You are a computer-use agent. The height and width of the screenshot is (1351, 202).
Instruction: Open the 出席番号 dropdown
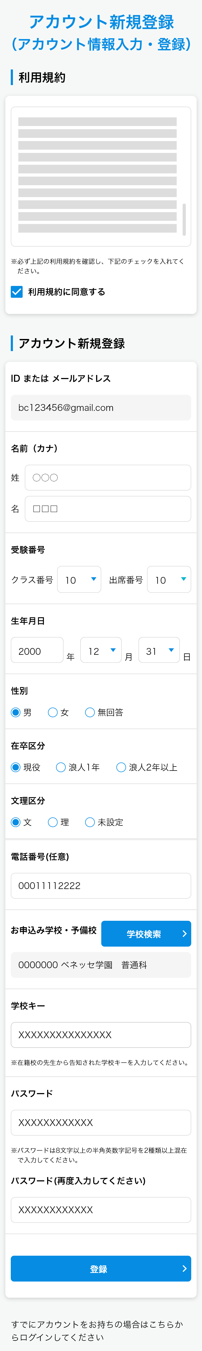(169, 580)
